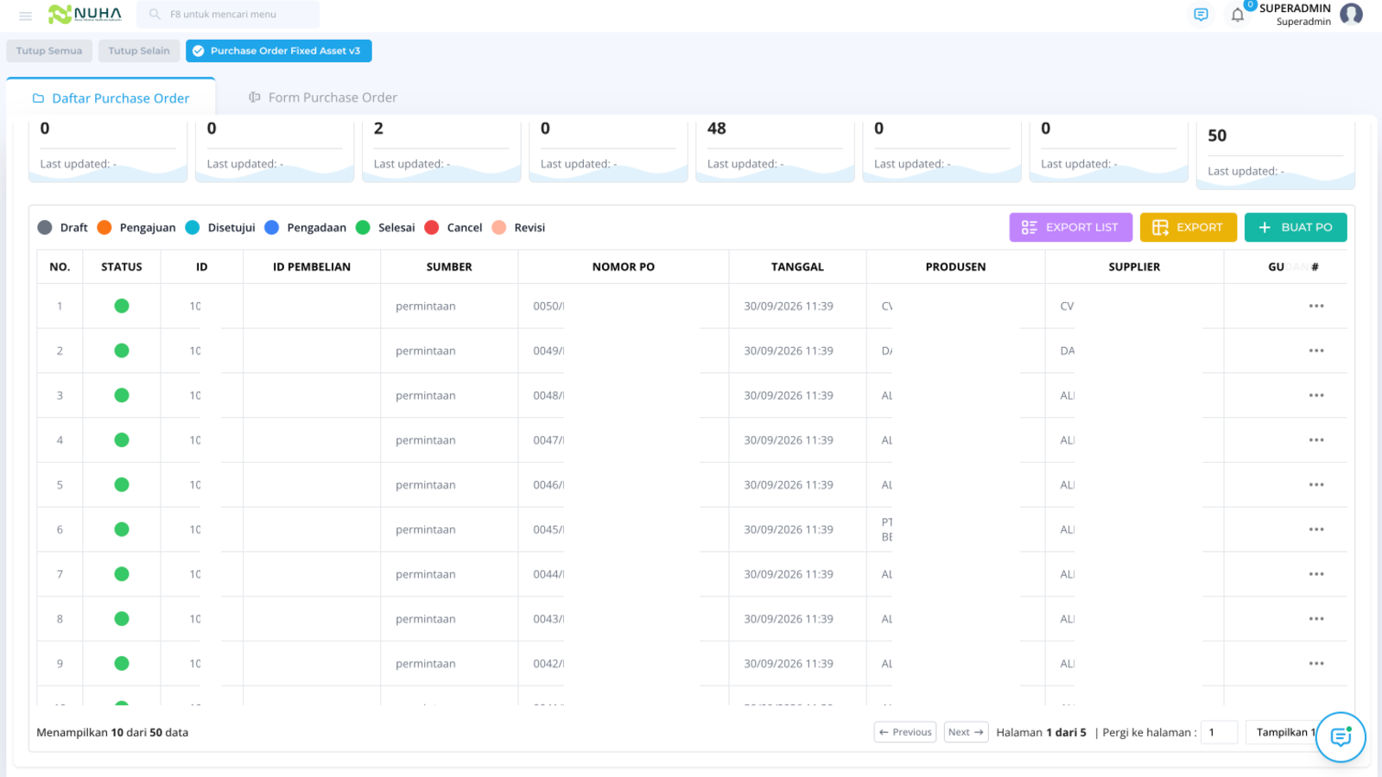
Task: Focus the menu search field
Action: pyautogui.click(x=228, y=15)
